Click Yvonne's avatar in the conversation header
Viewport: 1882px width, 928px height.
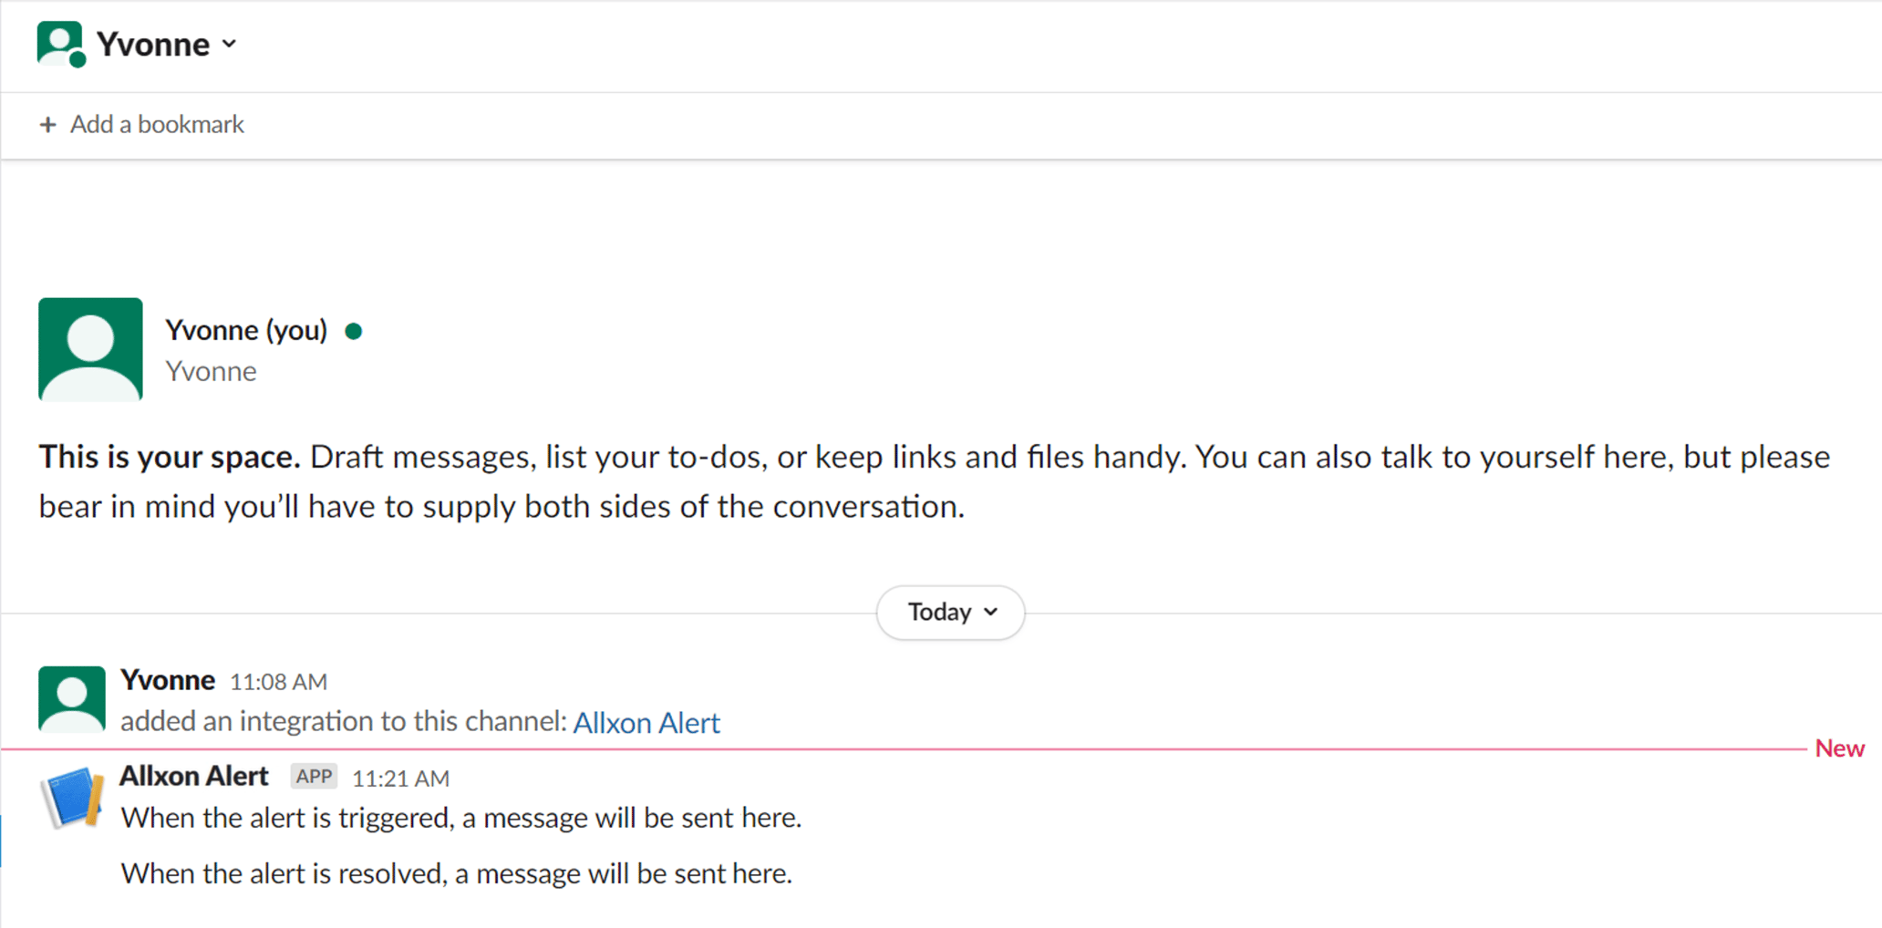click(58, 43)
